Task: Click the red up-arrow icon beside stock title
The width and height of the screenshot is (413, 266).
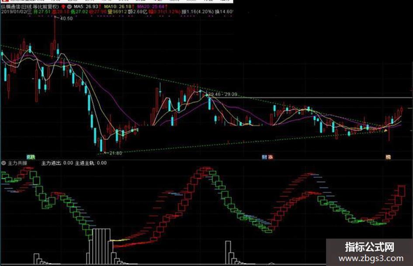Action: coord(63,6)
